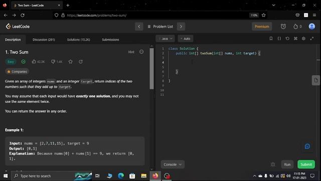Switch to the Description tab
Viewport: 321px width, 181px height.
pos(13,40)
